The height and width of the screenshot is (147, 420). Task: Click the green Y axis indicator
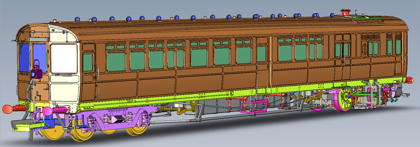tap(11, 145)
